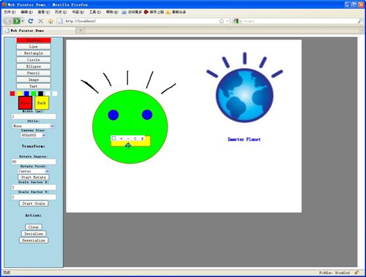Screen dimensions: 366x277
Task: Click the yellow Back color box
Action: click(x=42, y=103)
